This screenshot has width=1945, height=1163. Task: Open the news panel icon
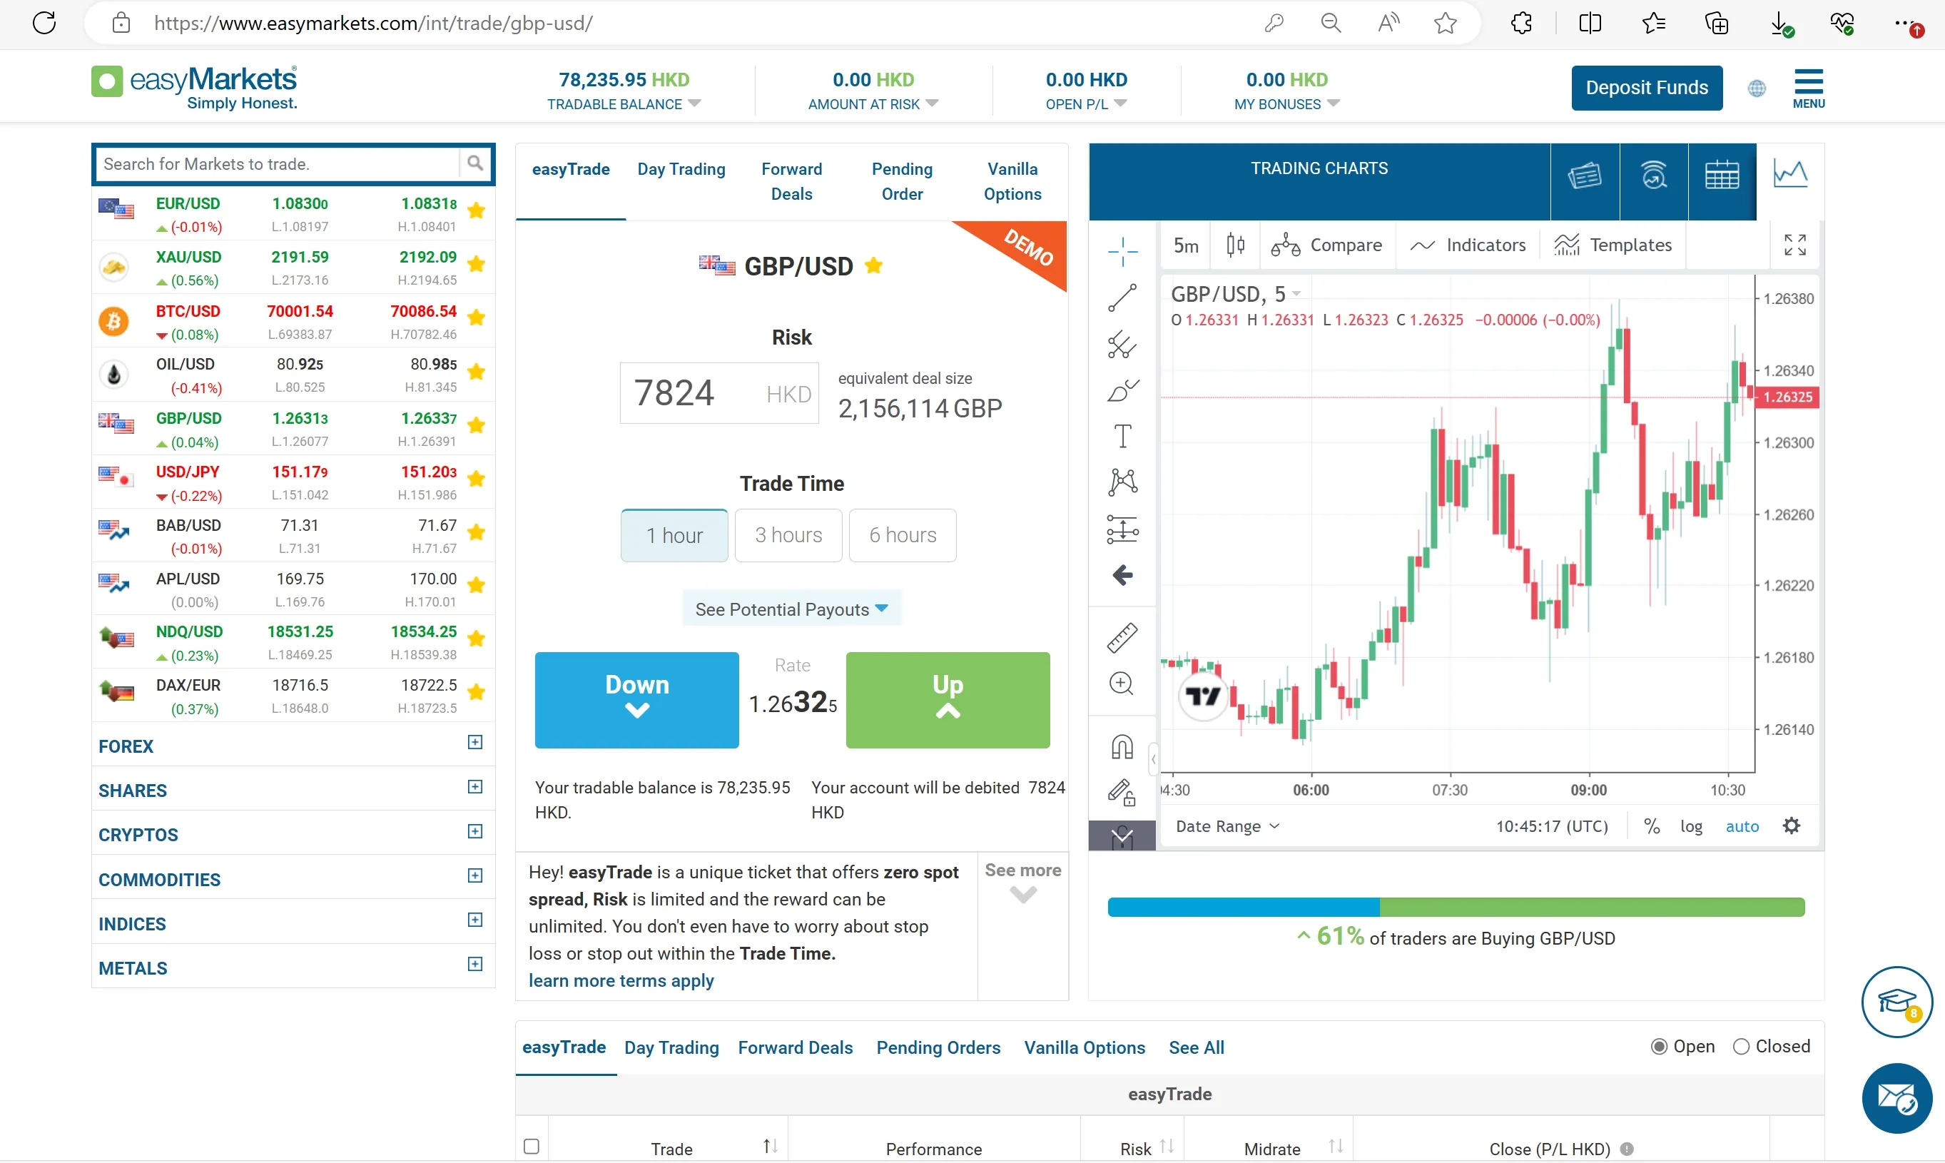(1585, 174)
